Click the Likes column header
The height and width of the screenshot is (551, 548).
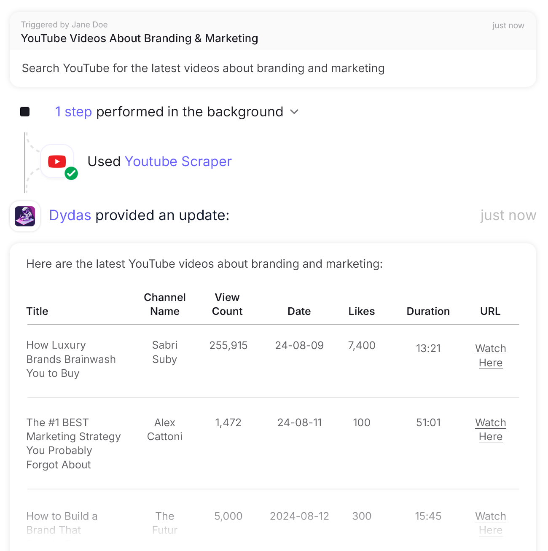coord(361,311)
